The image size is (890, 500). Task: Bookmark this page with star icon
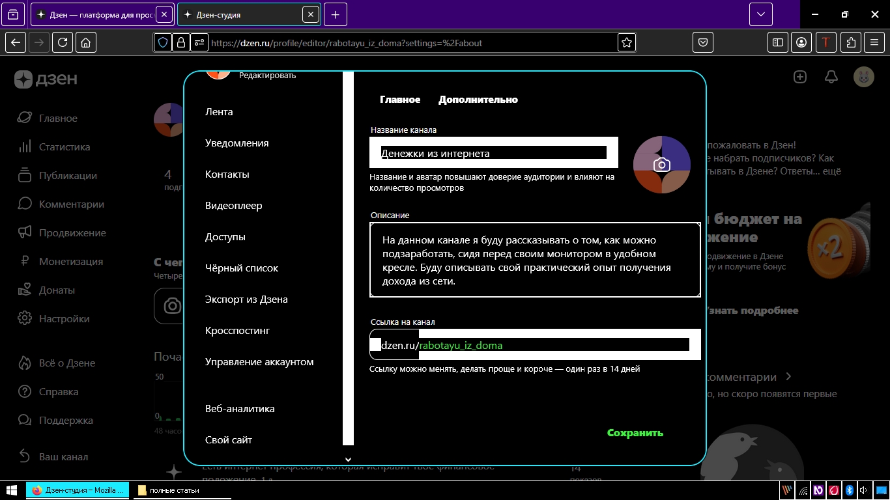click(x=627, y=43)
